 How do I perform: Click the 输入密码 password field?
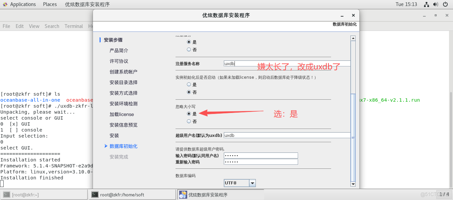pos(261,155)
